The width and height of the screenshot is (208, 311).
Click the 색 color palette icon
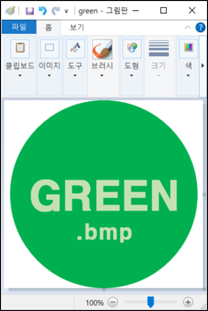[189, 48]
